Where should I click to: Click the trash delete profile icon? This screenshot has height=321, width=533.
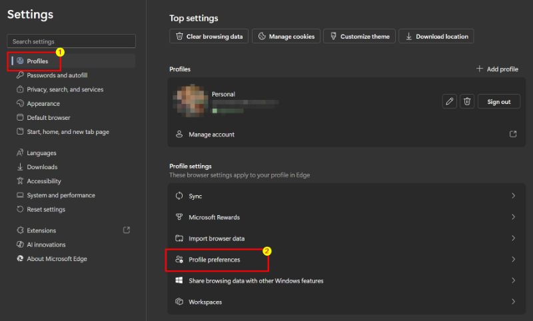pos(467,101)
